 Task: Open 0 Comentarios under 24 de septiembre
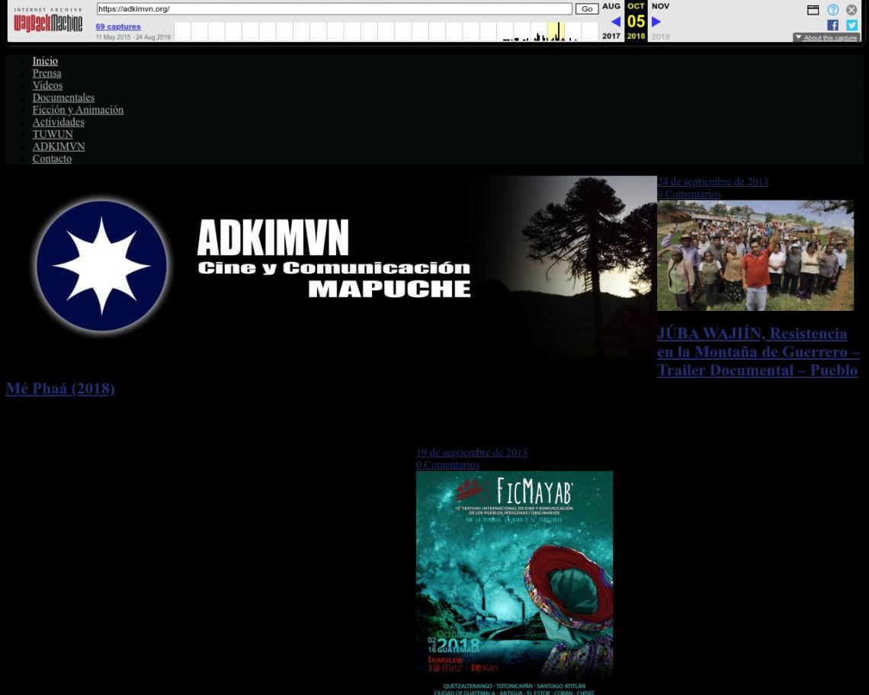pos(689,194)
